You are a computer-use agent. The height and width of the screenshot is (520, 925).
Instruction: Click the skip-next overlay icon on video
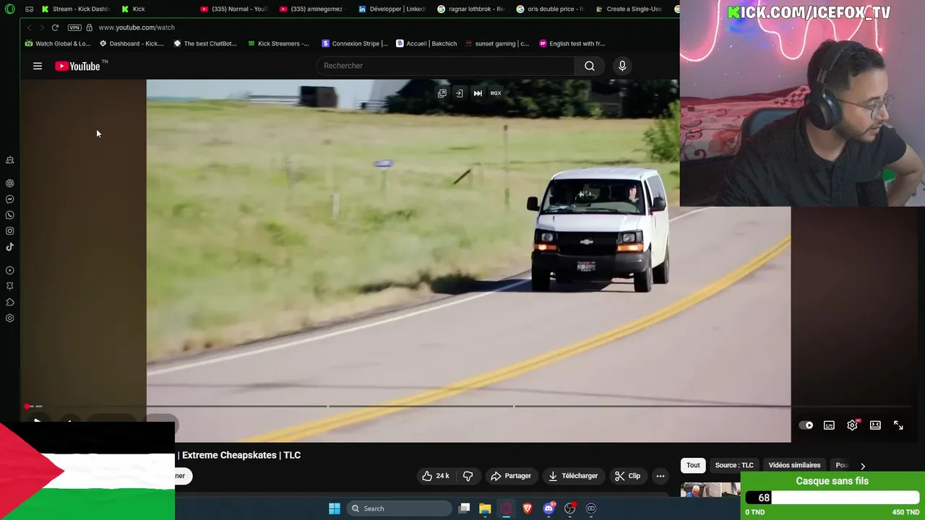478,93
